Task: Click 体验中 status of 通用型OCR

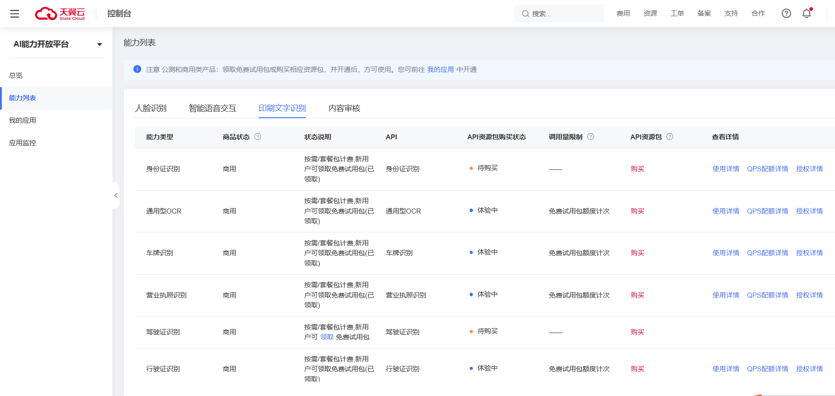Action: [487, 210]
